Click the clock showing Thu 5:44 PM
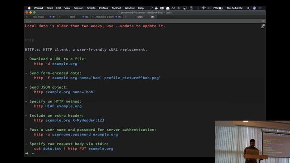Image resolution: width=290 pixels, height=163 pixels. coord(235,8)
